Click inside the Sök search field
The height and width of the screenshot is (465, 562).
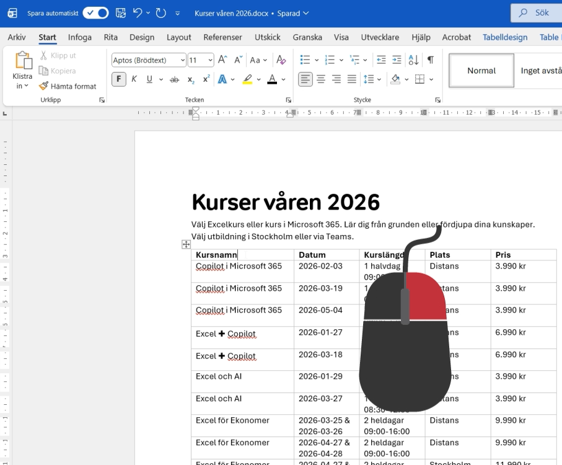coord(537,12)
